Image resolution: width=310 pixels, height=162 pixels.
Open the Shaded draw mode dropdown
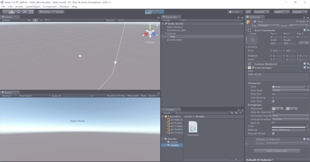pos(13,20)
